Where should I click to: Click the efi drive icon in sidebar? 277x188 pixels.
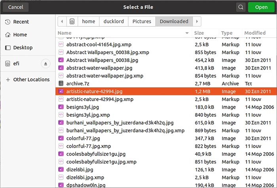click(8, 64)
